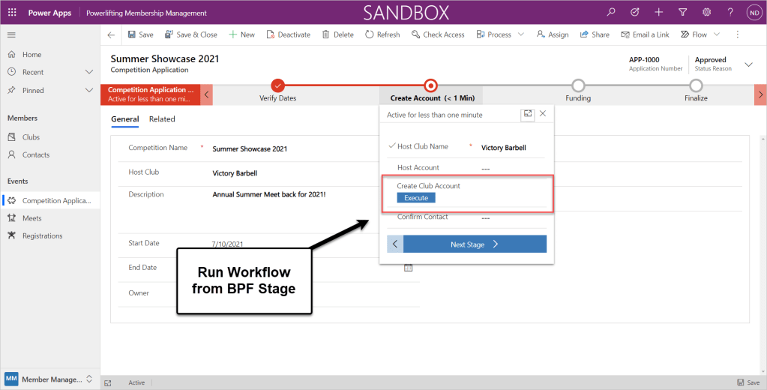Screen dimensions: 767x390
Task: Open the advanced find filter icon
Action: [x=682, y=13]
